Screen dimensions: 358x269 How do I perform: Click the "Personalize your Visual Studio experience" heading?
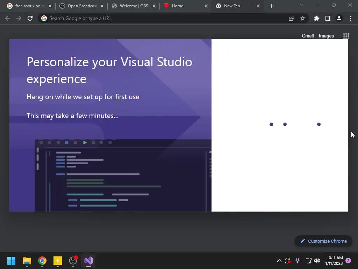109,70
